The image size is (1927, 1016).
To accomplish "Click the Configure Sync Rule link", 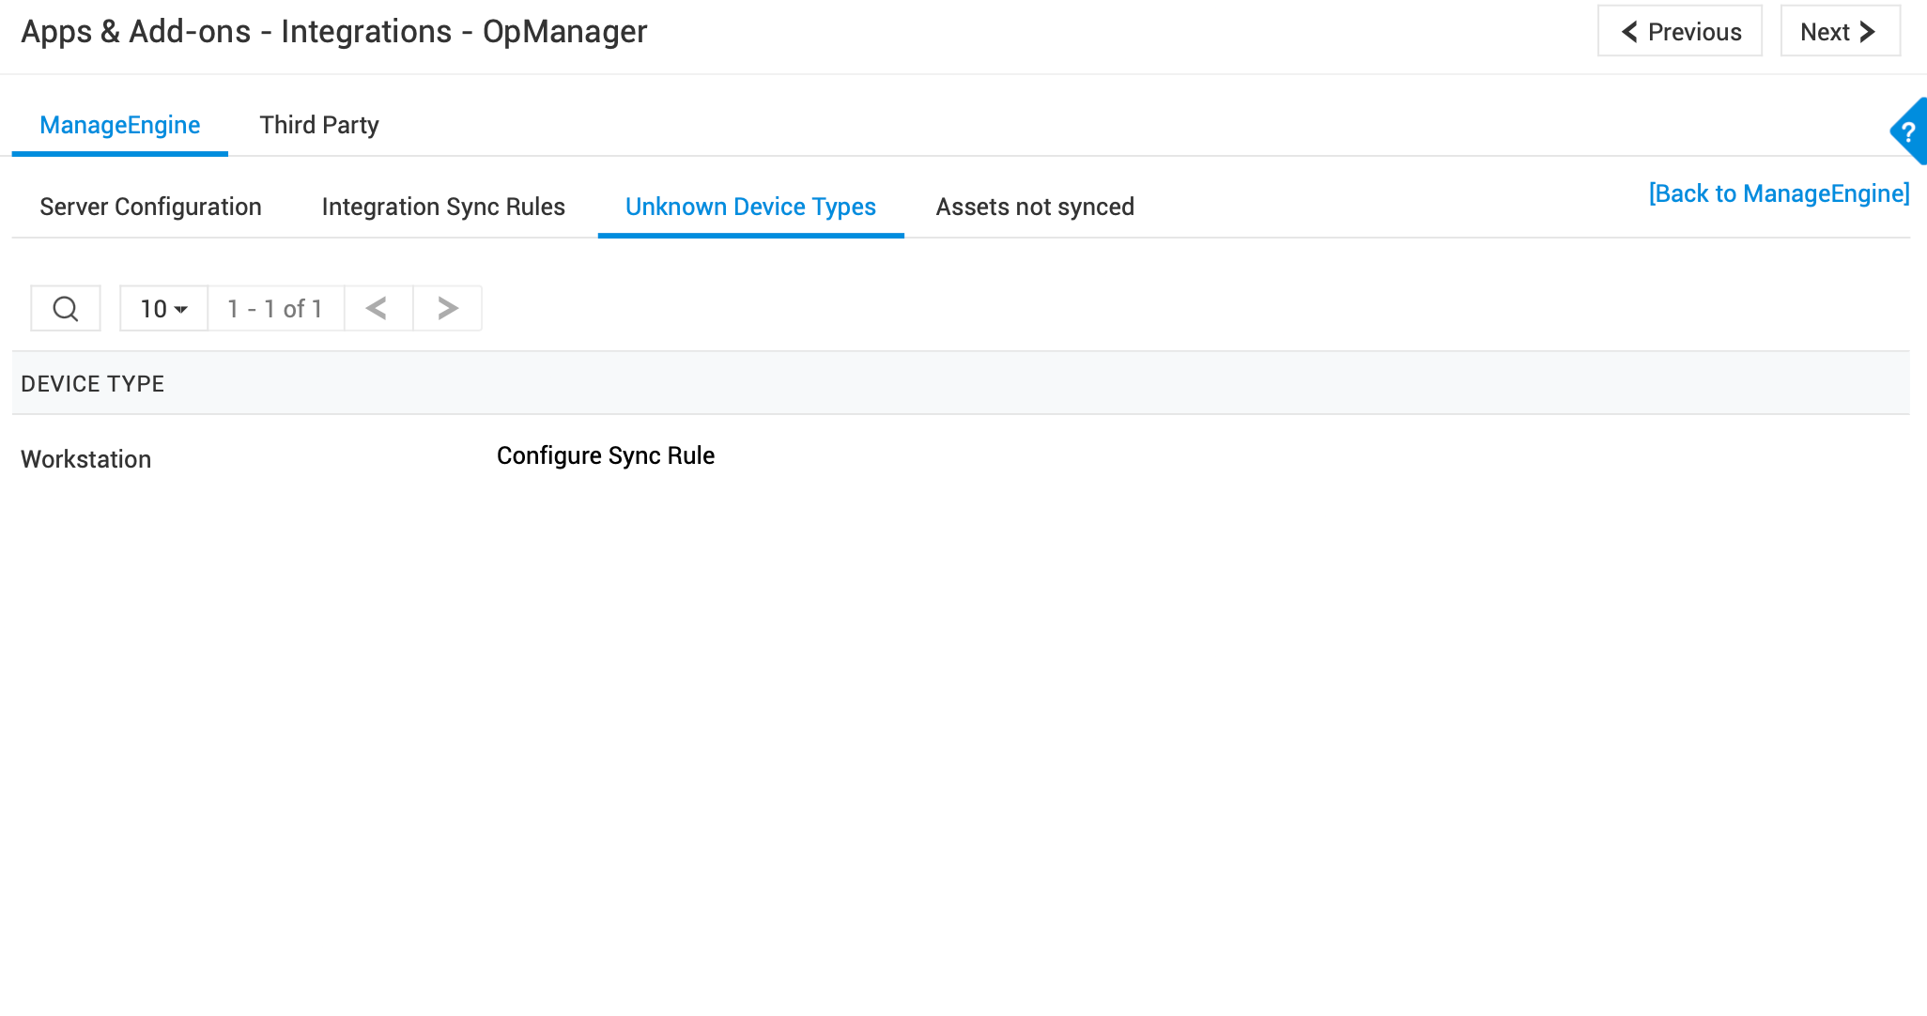I will [606, 455].
